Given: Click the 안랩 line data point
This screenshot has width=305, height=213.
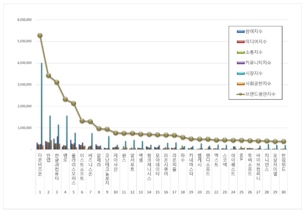Looking at the screenshot, I should coord(48,75).
